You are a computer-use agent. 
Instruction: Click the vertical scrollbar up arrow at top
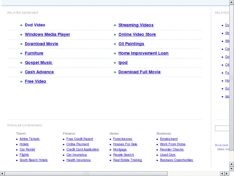point(231,2)
